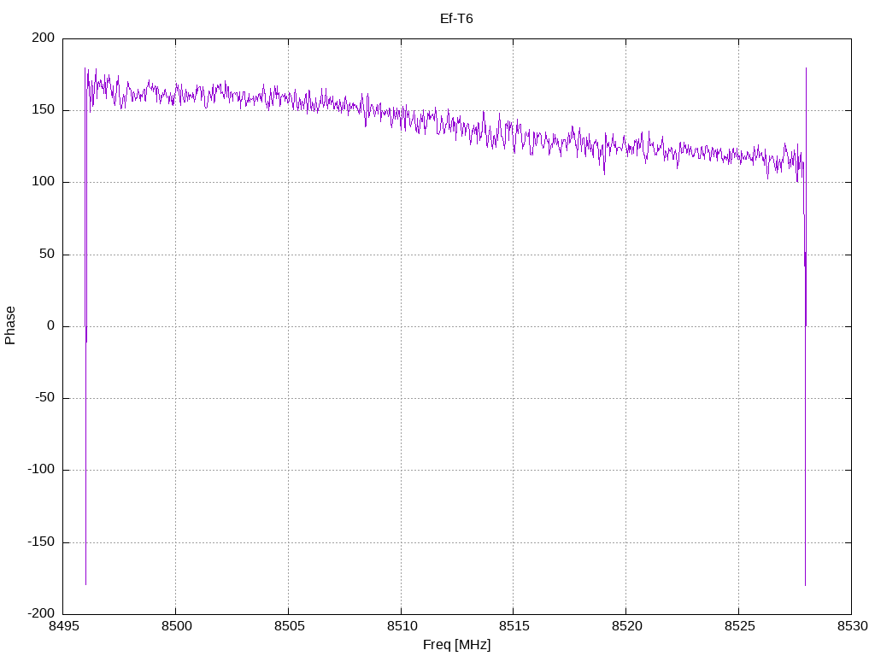The image size is (875, 656).
Task: Select y-axis tick label 100
Action: tap(44, 182)
